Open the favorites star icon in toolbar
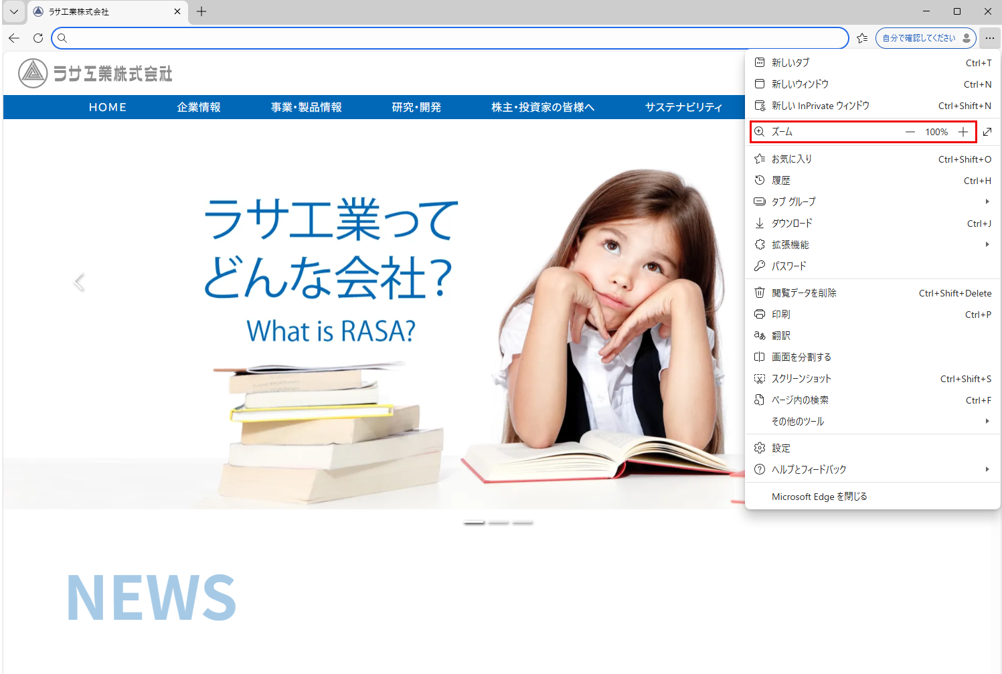This screenshot has height=674, width=1002. (862, 38)
